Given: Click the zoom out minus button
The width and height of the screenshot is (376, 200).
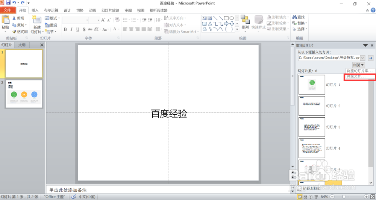Looking at the screenshot, I should pos(332,197).
